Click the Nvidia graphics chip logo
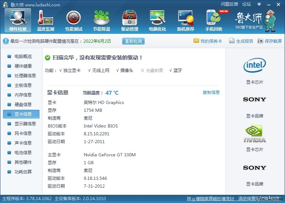The image size is (285, 203). tap(254, 134)
